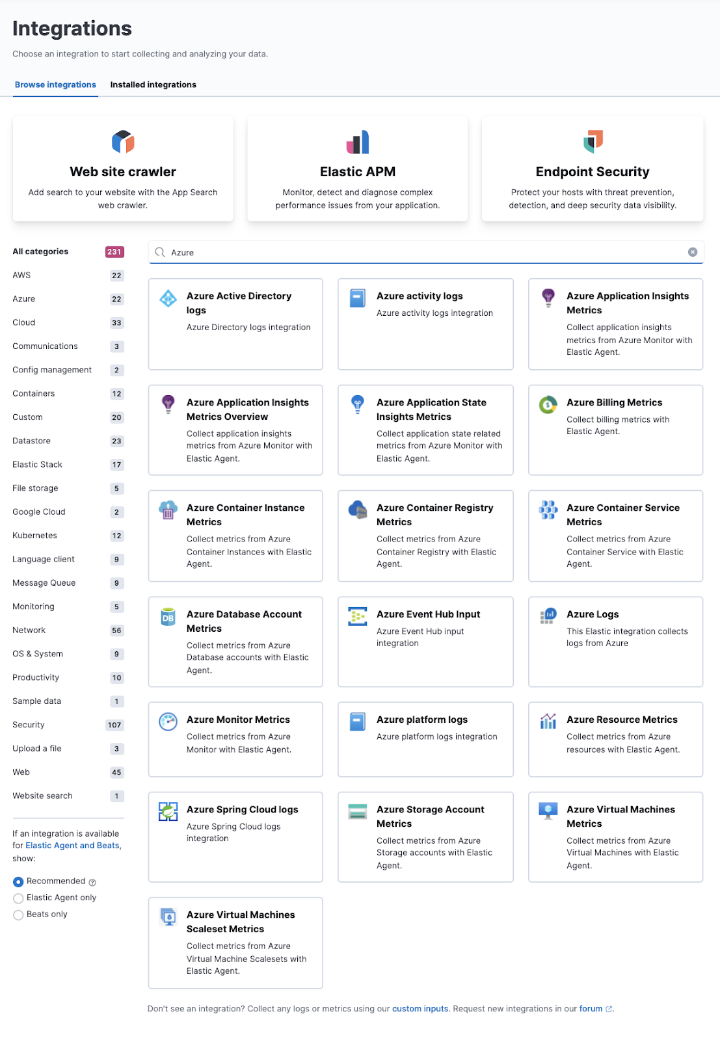Screen dimensions: 720x1040
Task: Open the custom inputs link
Action: pyautogui.click(x=420, y=1009)
